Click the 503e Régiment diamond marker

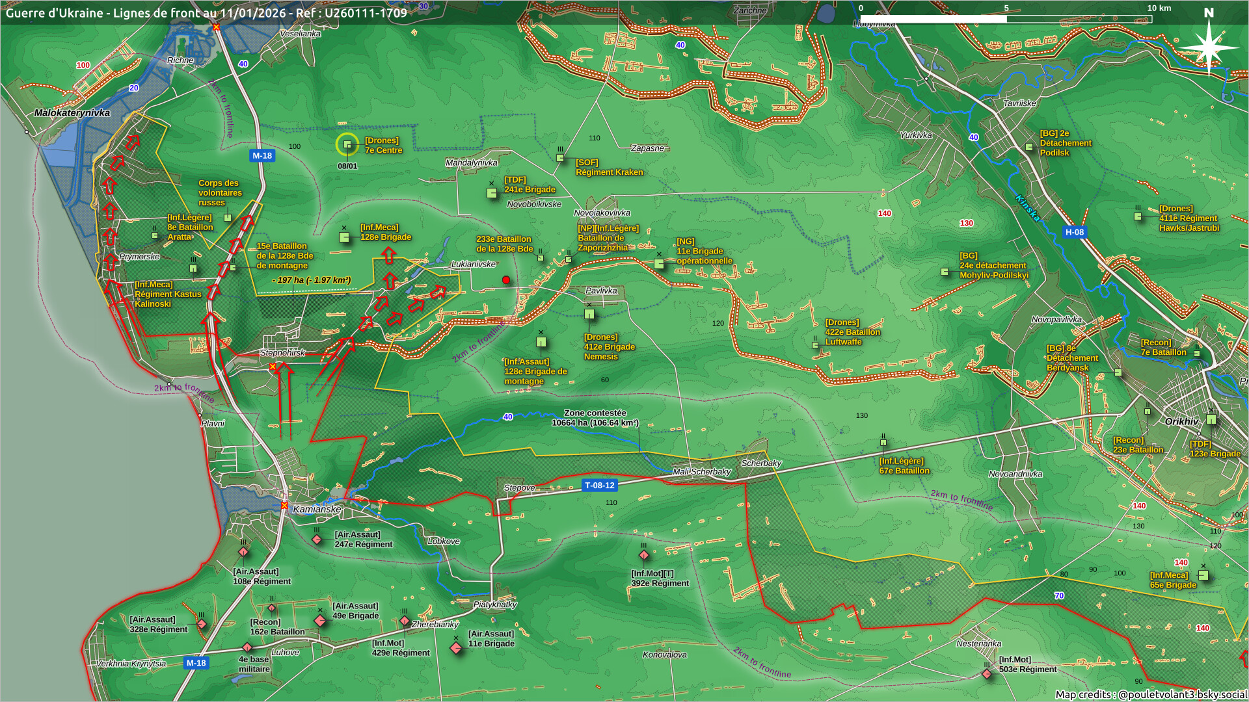pyautogui.click(x=987, y=674)
